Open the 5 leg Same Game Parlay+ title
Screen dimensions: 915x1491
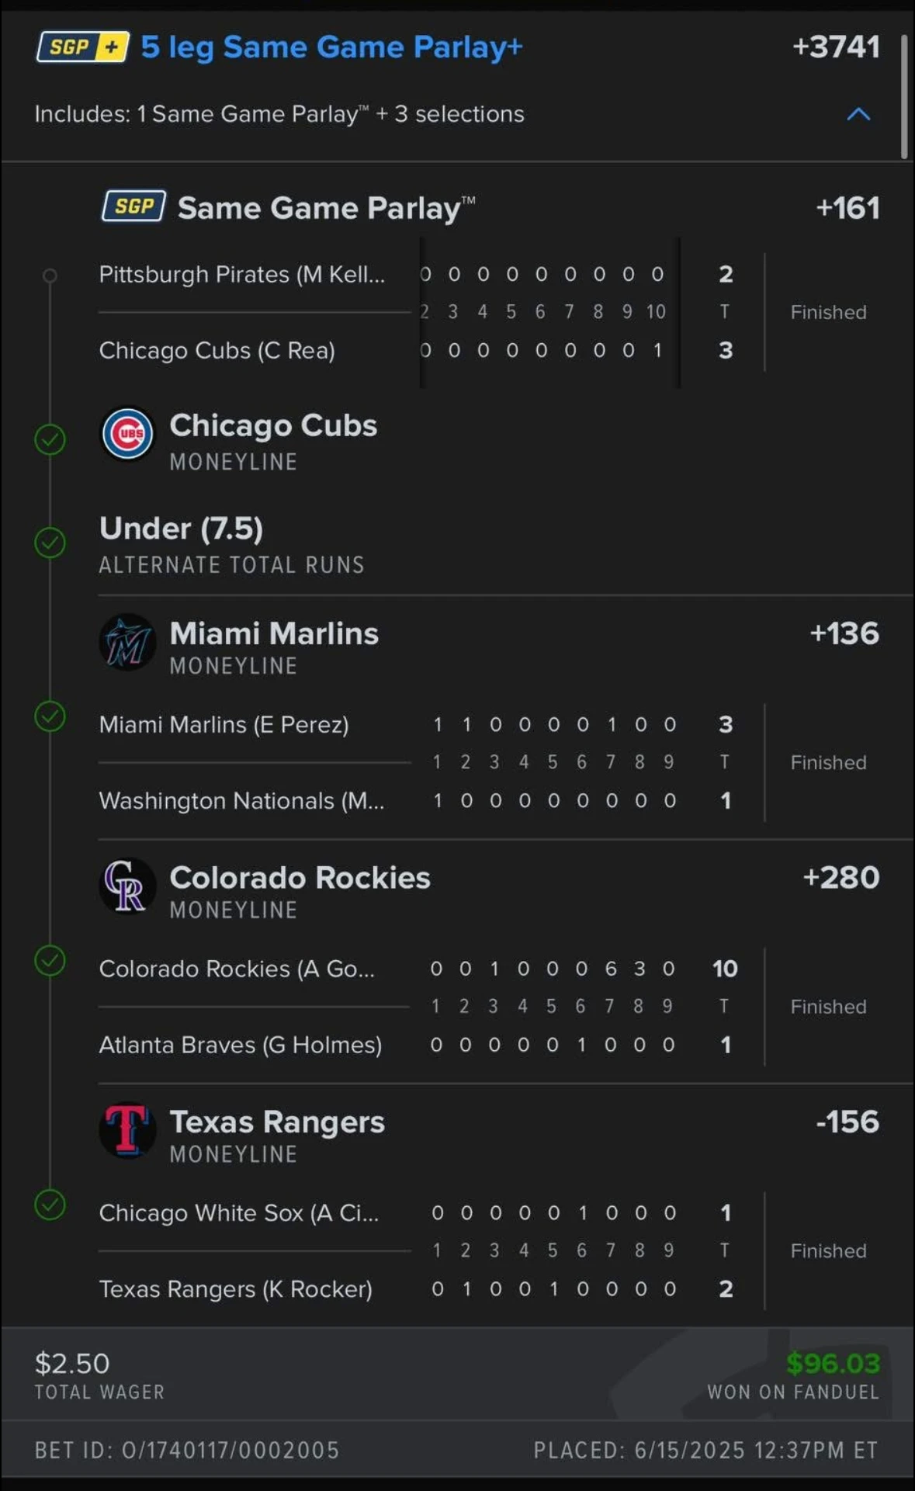(331, 47)
